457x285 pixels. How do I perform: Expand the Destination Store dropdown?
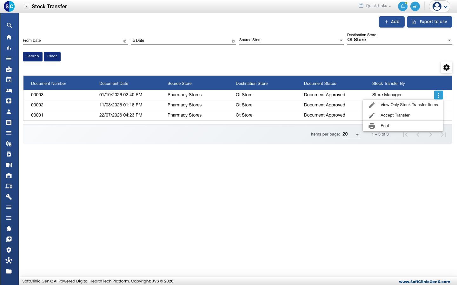click(449, 40)
